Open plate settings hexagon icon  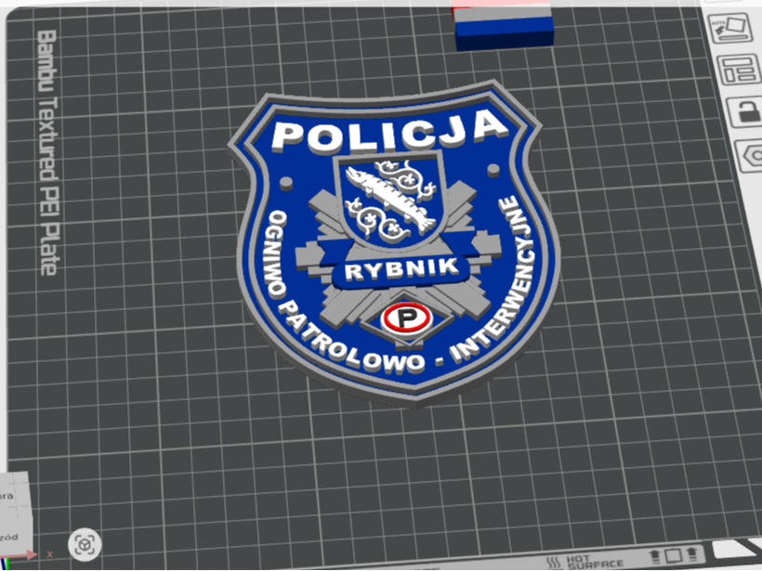(750, 156)
